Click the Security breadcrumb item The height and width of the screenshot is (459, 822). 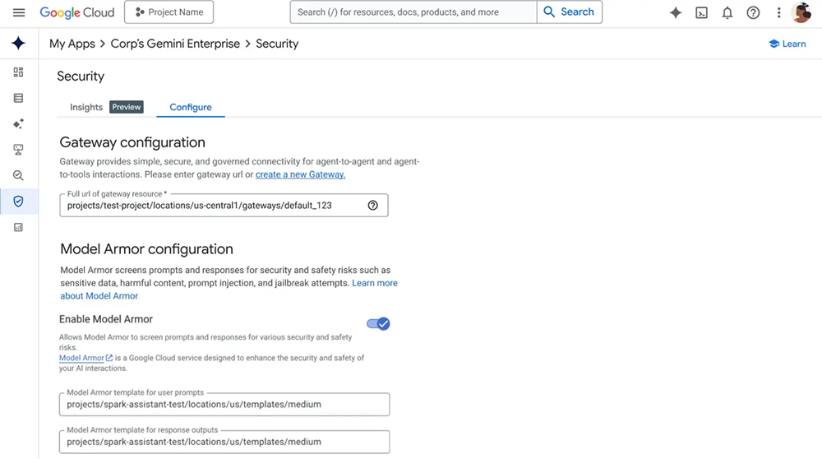pos(277,44)
